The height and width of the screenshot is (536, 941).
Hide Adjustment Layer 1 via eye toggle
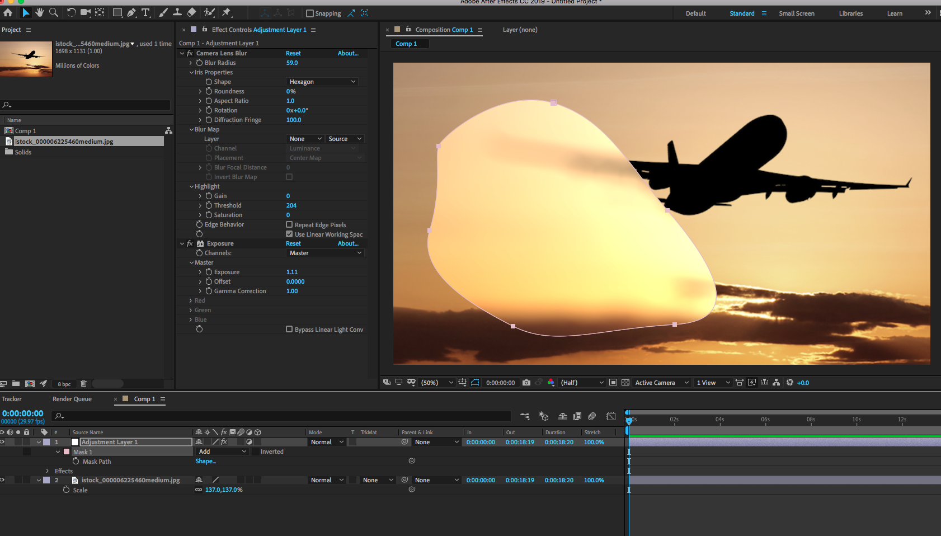[2, 442]
